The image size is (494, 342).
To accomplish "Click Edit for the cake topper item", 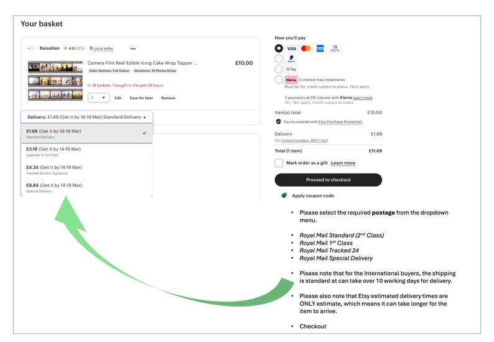I will [x=118, y=98].
